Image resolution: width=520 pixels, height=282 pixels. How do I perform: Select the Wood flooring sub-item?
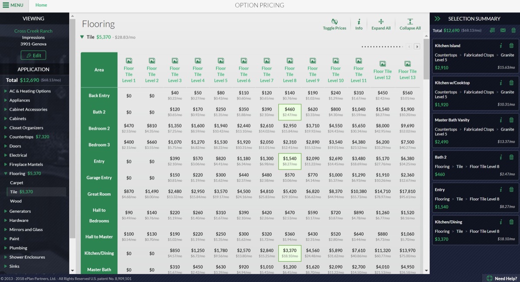pyautogui.click(x=16, y=201)
